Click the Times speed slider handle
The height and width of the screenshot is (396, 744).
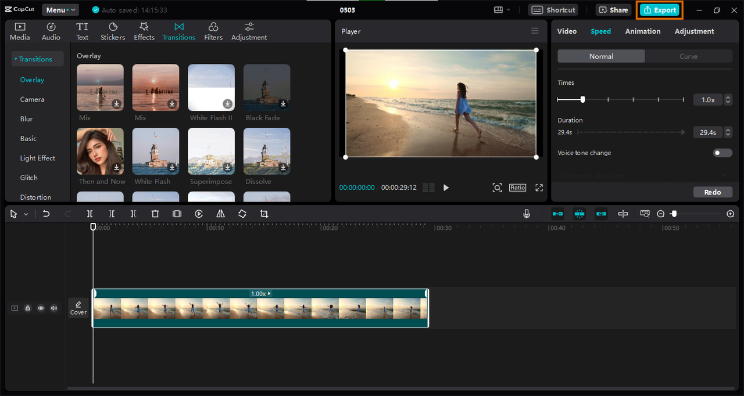[x=582, y=99]
